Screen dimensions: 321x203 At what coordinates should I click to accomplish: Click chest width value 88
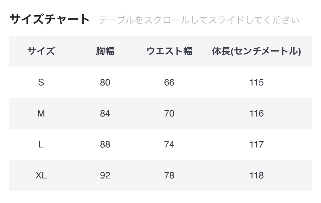tap(105, 145)
